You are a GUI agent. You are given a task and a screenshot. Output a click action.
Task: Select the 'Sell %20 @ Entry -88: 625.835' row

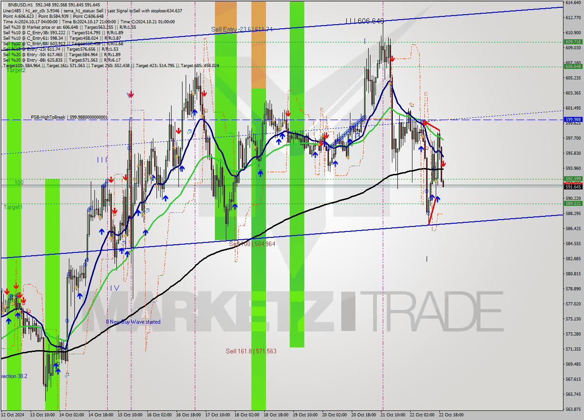(62, 60)
